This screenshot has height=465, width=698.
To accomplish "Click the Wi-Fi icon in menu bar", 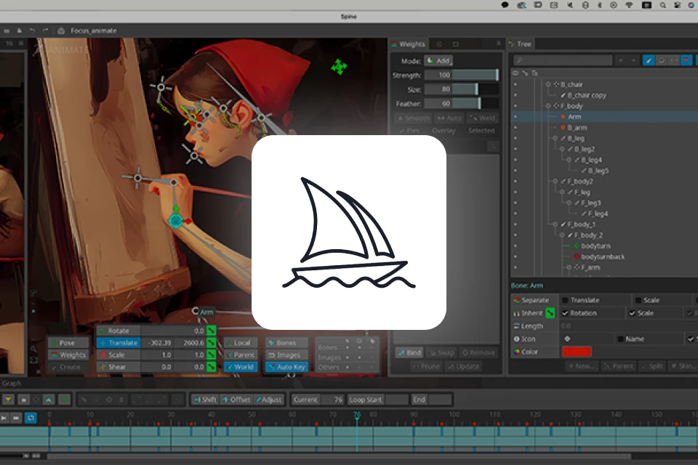I will pyautogui.click(x=629, y=5).
